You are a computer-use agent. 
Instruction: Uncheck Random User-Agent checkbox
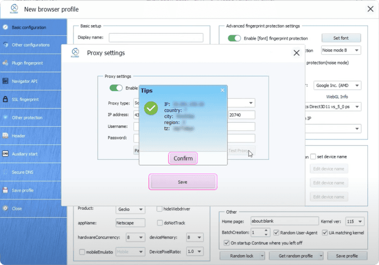(276, 233)
